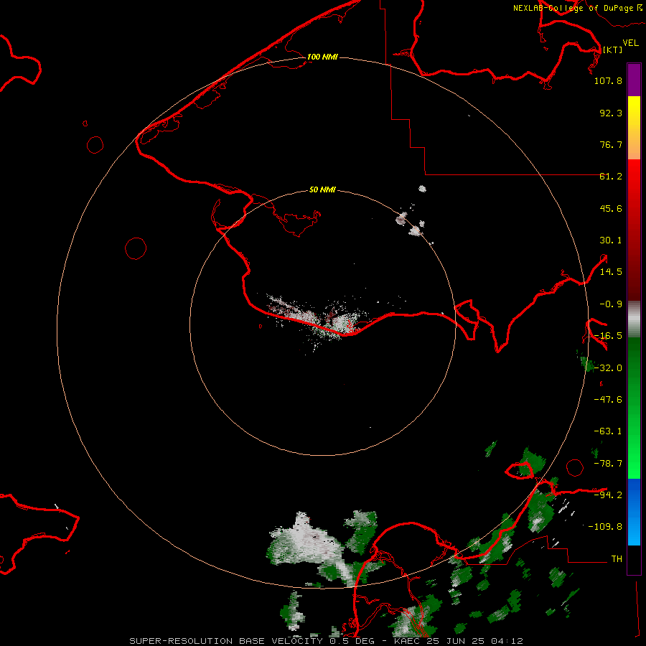Click the -94.2 velocity scale value
646x646 pixels.
pos(608,495)
